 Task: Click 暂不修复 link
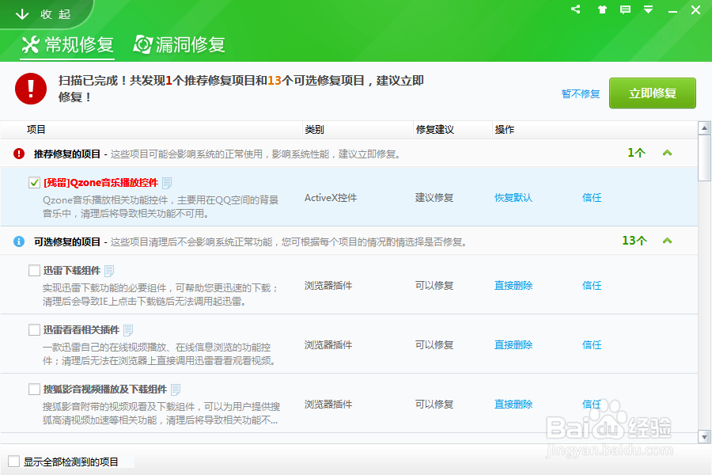(581, 93)
